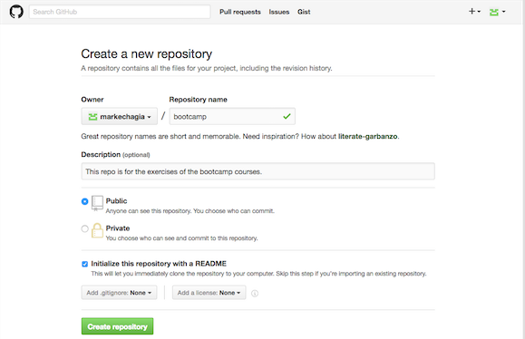
Task: Click the green checkmark in repository name
Action: [287, 116]
